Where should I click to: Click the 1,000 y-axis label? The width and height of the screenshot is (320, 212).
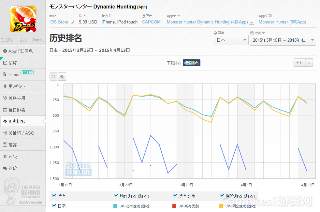[54, 147]
